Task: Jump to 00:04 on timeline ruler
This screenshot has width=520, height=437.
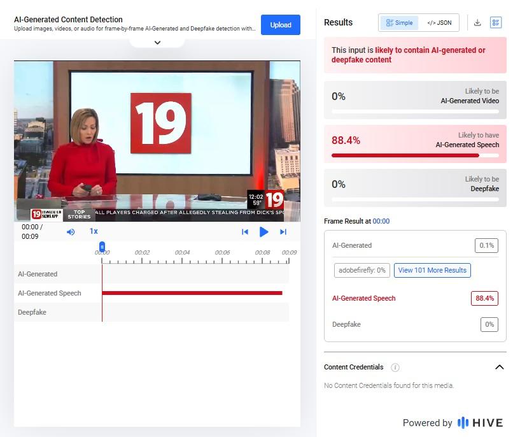Action: pos(182,252)
